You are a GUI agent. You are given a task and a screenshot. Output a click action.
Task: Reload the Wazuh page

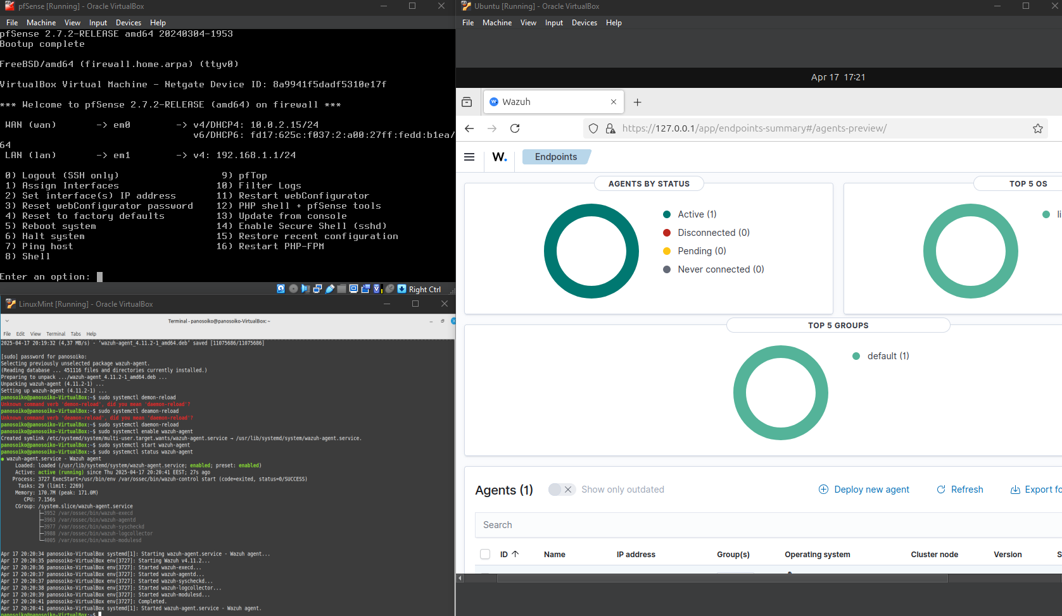pyautogui.click(x=515, y=128)
